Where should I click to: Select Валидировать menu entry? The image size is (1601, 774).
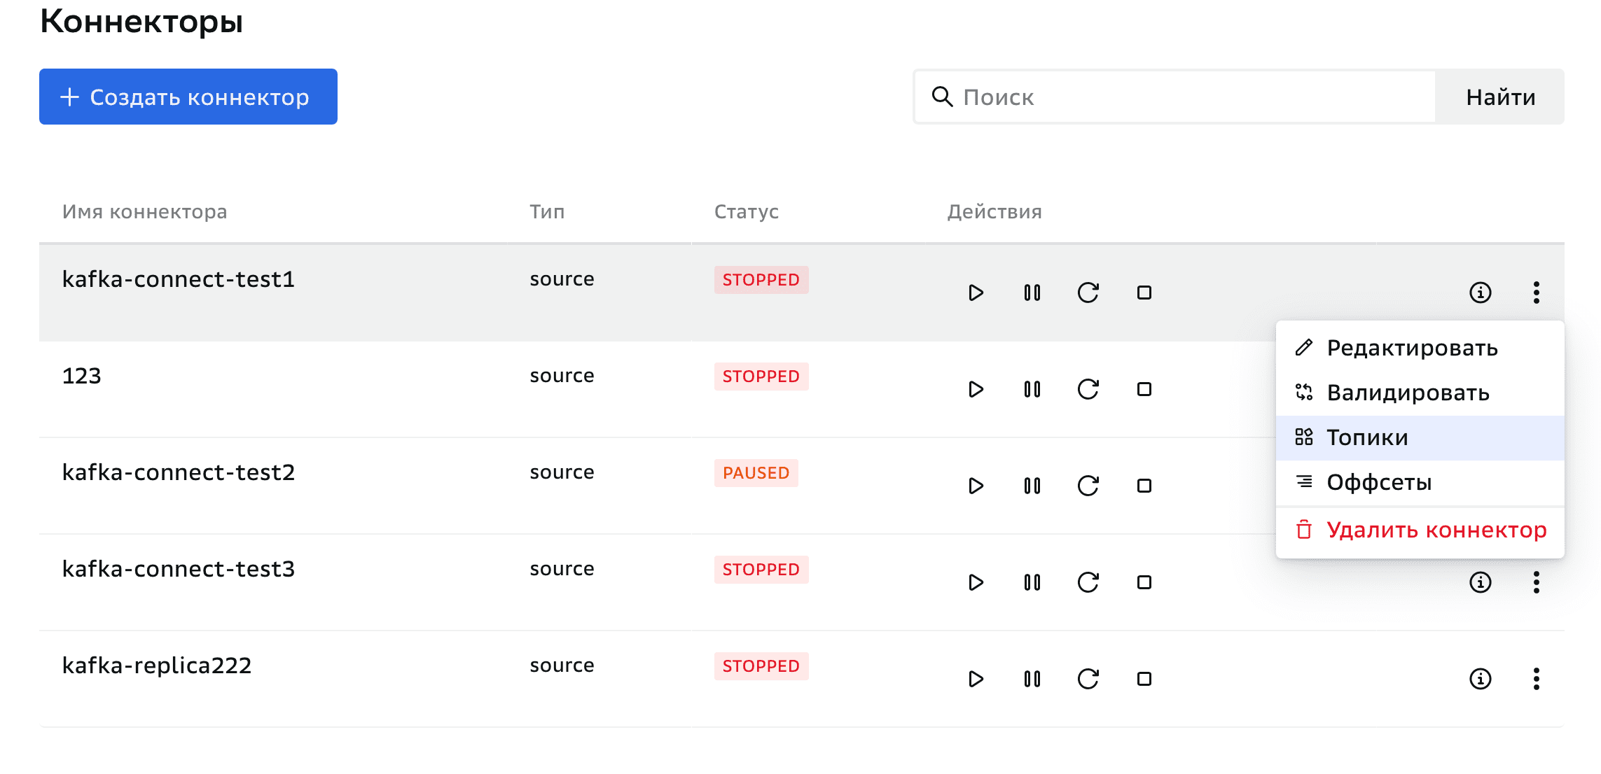1408,393
